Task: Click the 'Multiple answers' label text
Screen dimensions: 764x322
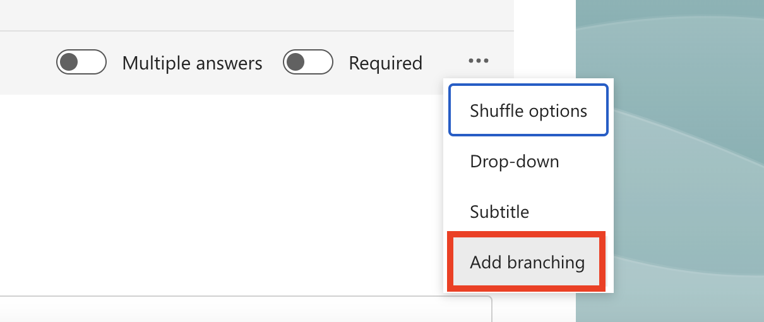Action: point(192,63)
